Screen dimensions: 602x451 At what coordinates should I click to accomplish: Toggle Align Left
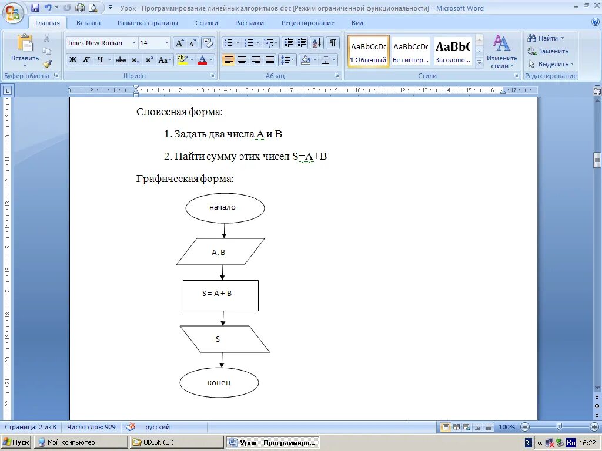tap(228, 60)
